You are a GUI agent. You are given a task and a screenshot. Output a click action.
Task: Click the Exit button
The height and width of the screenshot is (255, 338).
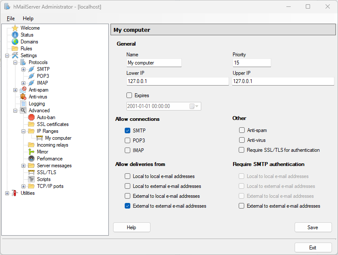coord(313,247)
